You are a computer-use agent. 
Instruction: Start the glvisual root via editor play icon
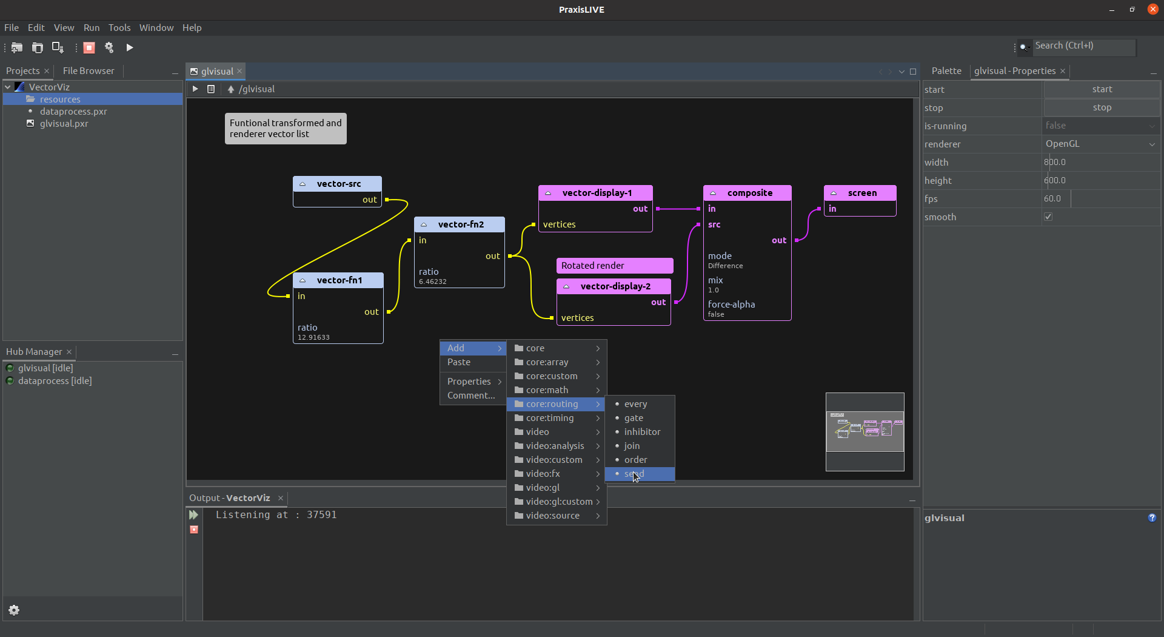[195, 89]
